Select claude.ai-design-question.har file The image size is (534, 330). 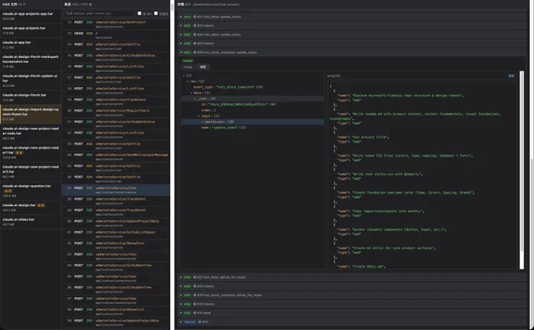[x=31, y=190]
